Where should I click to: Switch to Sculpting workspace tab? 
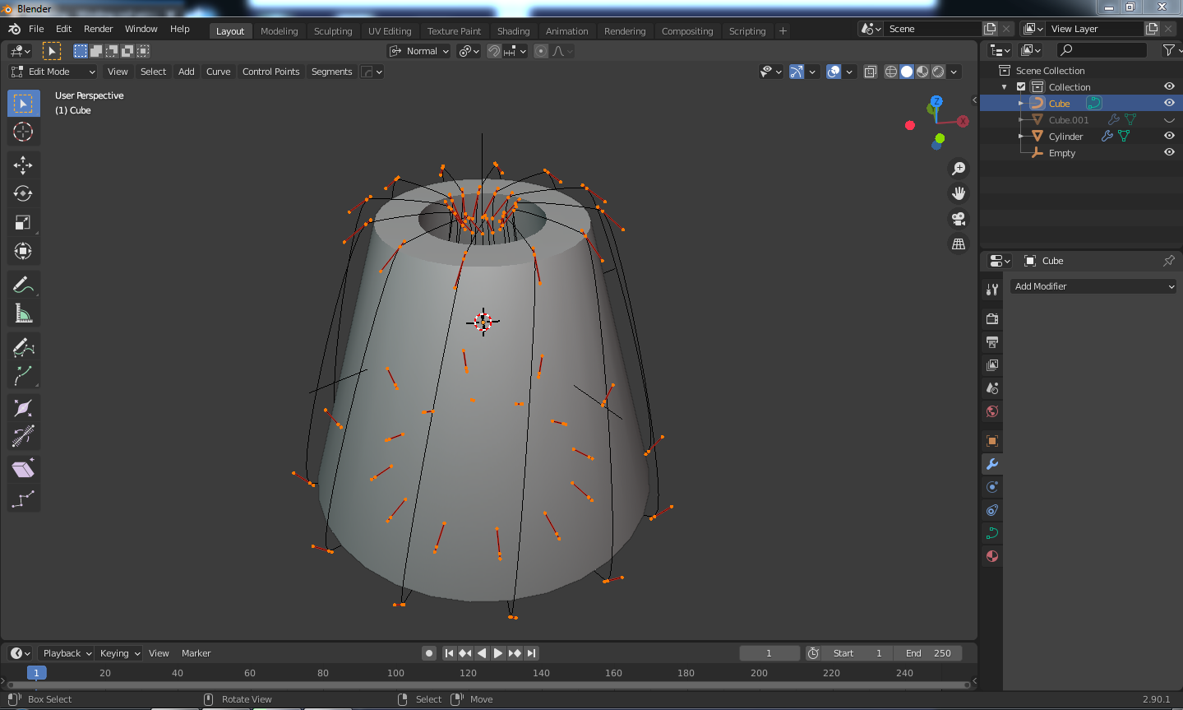click(333, 31)
